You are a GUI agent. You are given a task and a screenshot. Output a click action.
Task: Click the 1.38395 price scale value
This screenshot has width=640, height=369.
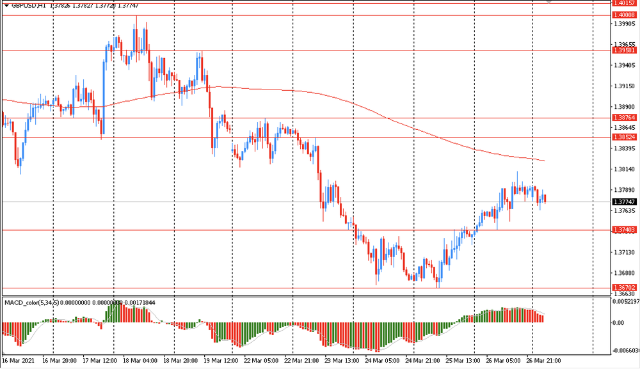[x=625, y=148]
